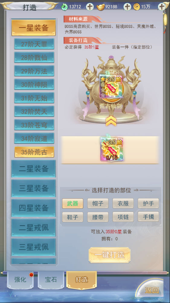Tap the plus icon next to jade currency
This screenshot has height=303, width=170.
[90, 7]
